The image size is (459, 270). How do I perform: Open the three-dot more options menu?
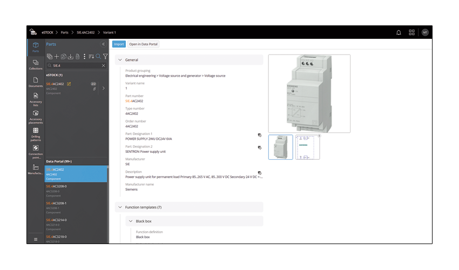point(84,56)
